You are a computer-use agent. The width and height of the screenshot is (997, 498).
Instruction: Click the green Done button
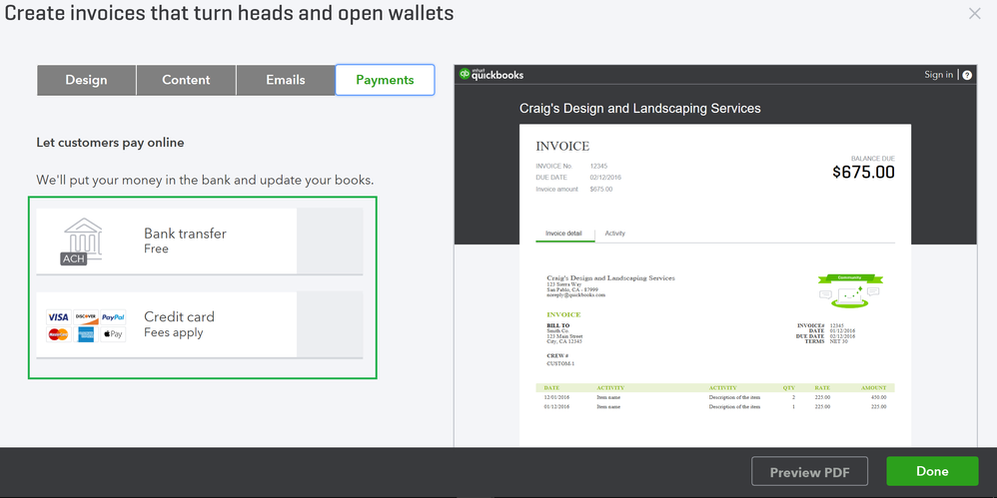(x=932, y=471)
